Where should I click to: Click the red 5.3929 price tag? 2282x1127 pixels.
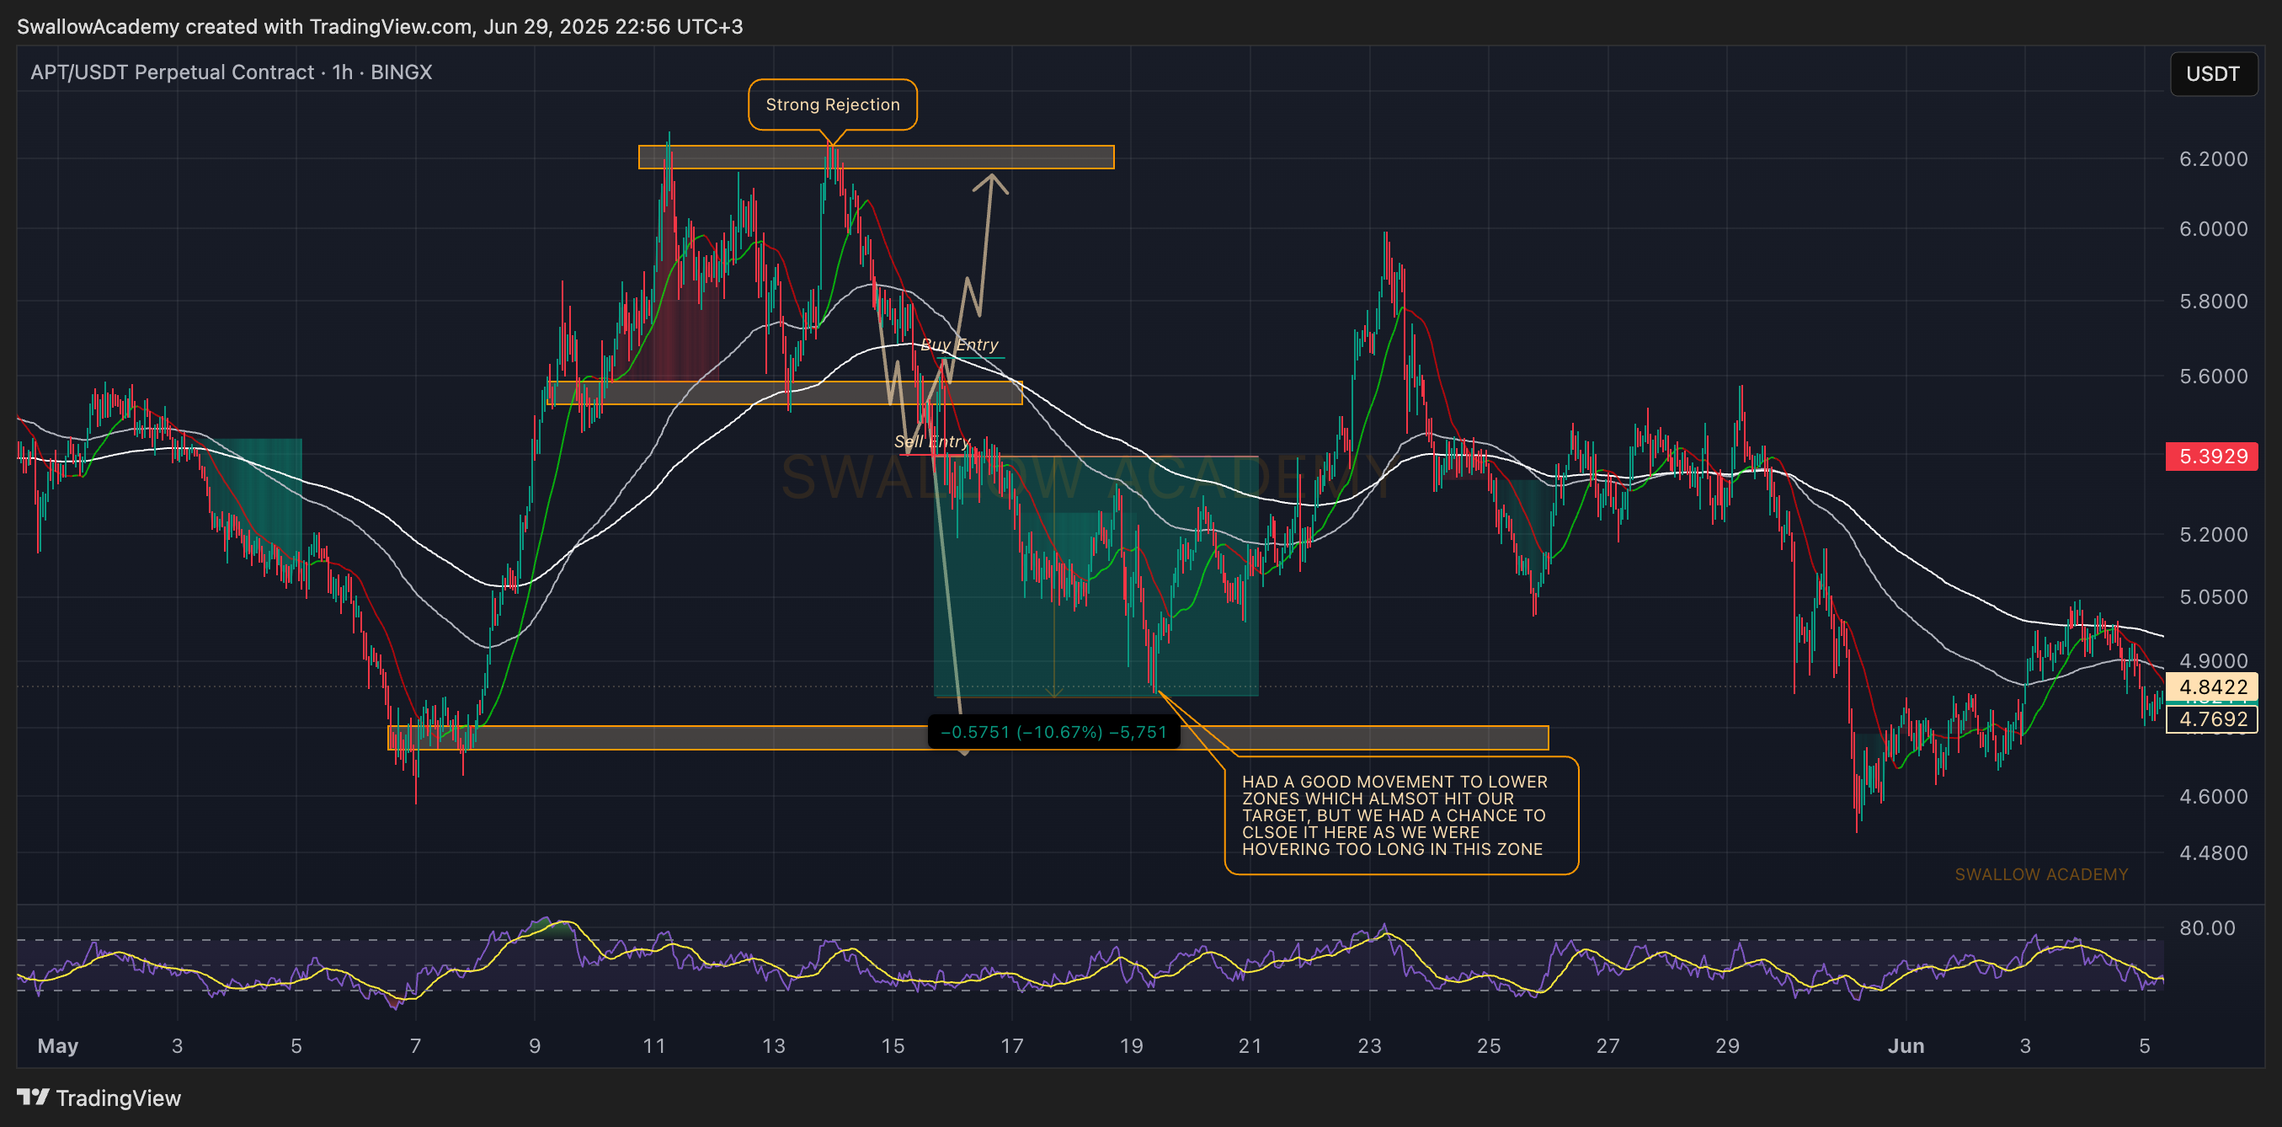tap(2212, 457)
